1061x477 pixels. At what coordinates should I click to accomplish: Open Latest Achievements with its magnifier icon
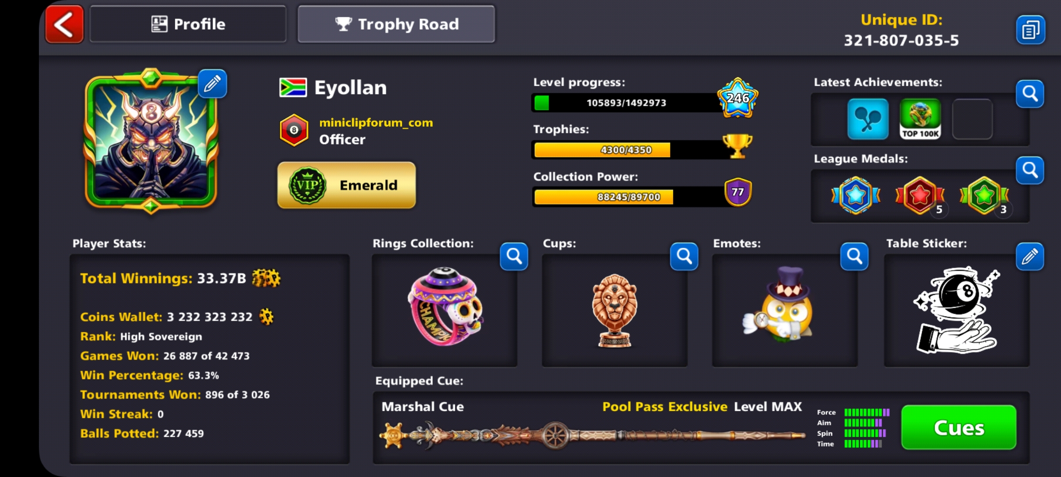point(1030,94)
